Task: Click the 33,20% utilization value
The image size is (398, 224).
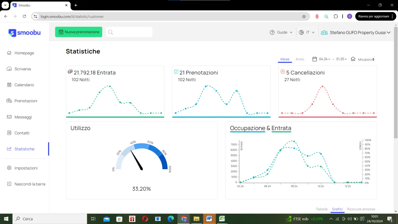Action: [142, 189]
